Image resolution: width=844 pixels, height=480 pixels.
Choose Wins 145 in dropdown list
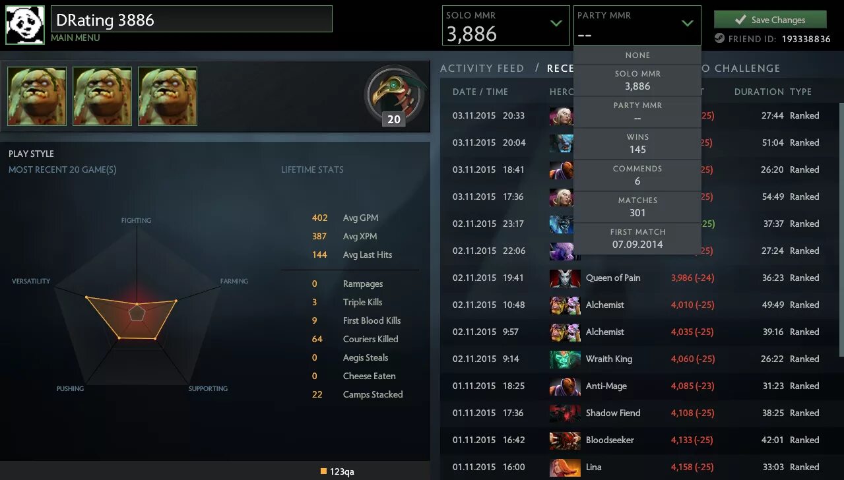pos(637,144)
